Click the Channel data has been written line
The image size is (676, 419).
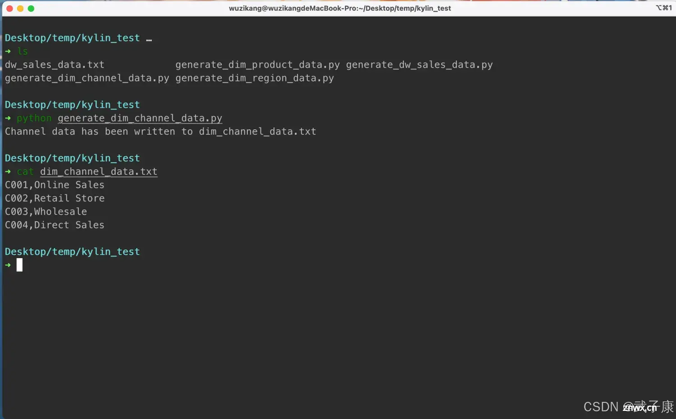pyautogui.click(x=160, y=132)
